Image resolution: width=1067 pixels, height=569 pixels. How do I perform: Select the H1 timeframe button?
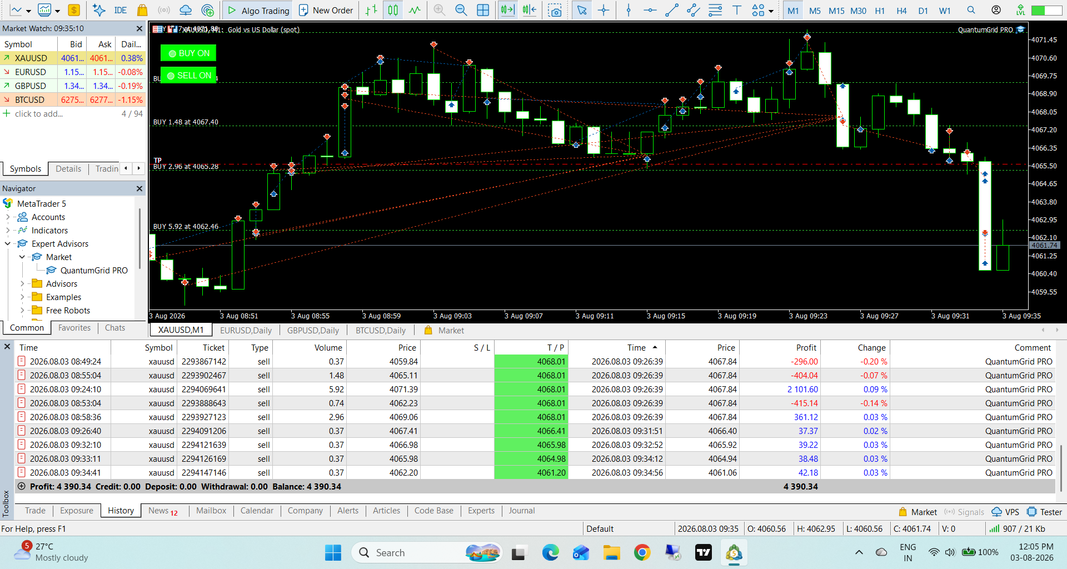[880, 11]
